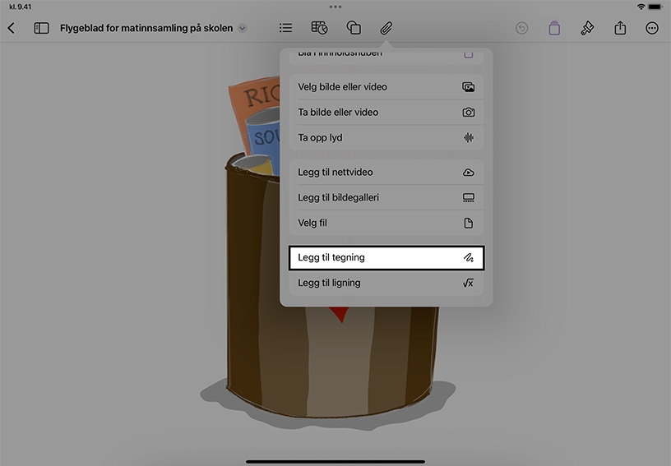Tap the Wi-Fi status icon
Image resolution: width=671 pixels, height=466 pixels.
pos(641,7)
